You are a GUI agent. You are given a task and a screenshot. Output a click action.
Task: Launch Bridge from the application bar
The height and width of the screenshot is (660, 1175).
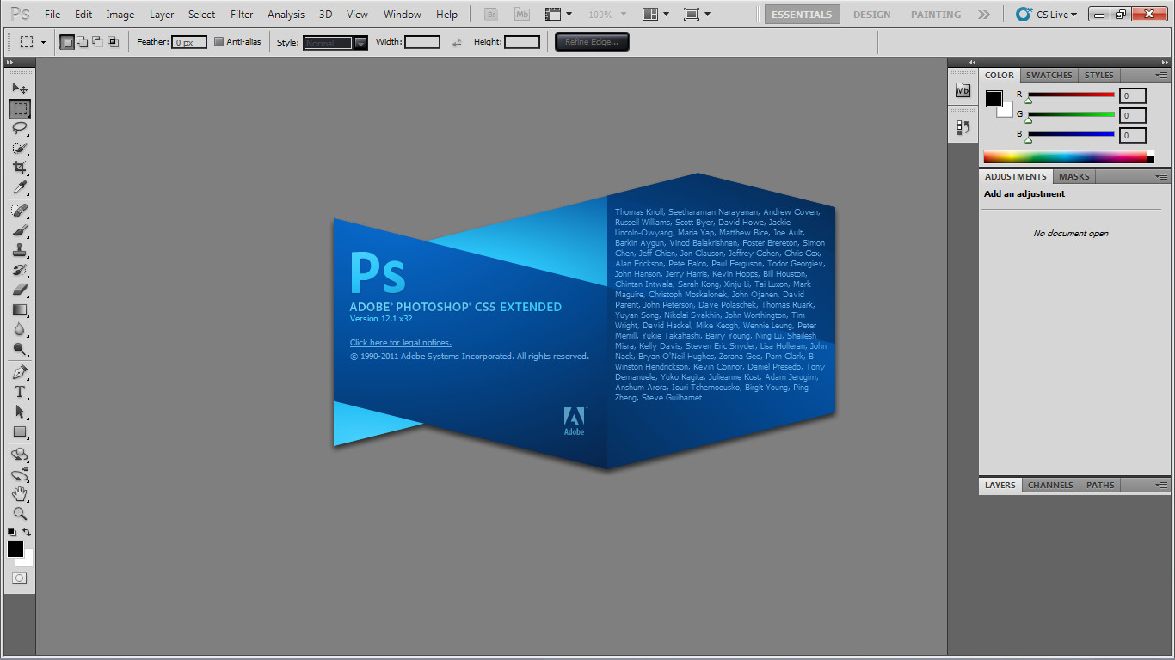click(x=491, y=14)
